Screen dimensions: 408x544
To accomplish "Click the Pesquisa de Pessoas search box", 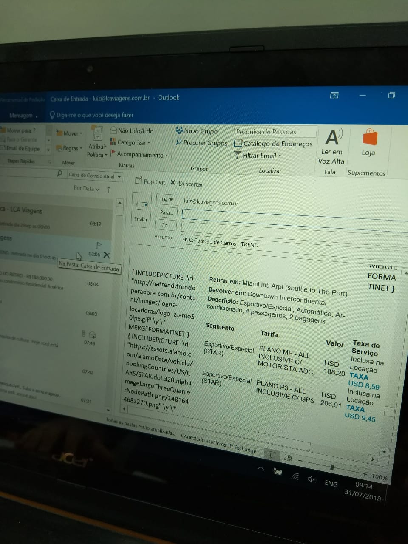I will 275,132.
